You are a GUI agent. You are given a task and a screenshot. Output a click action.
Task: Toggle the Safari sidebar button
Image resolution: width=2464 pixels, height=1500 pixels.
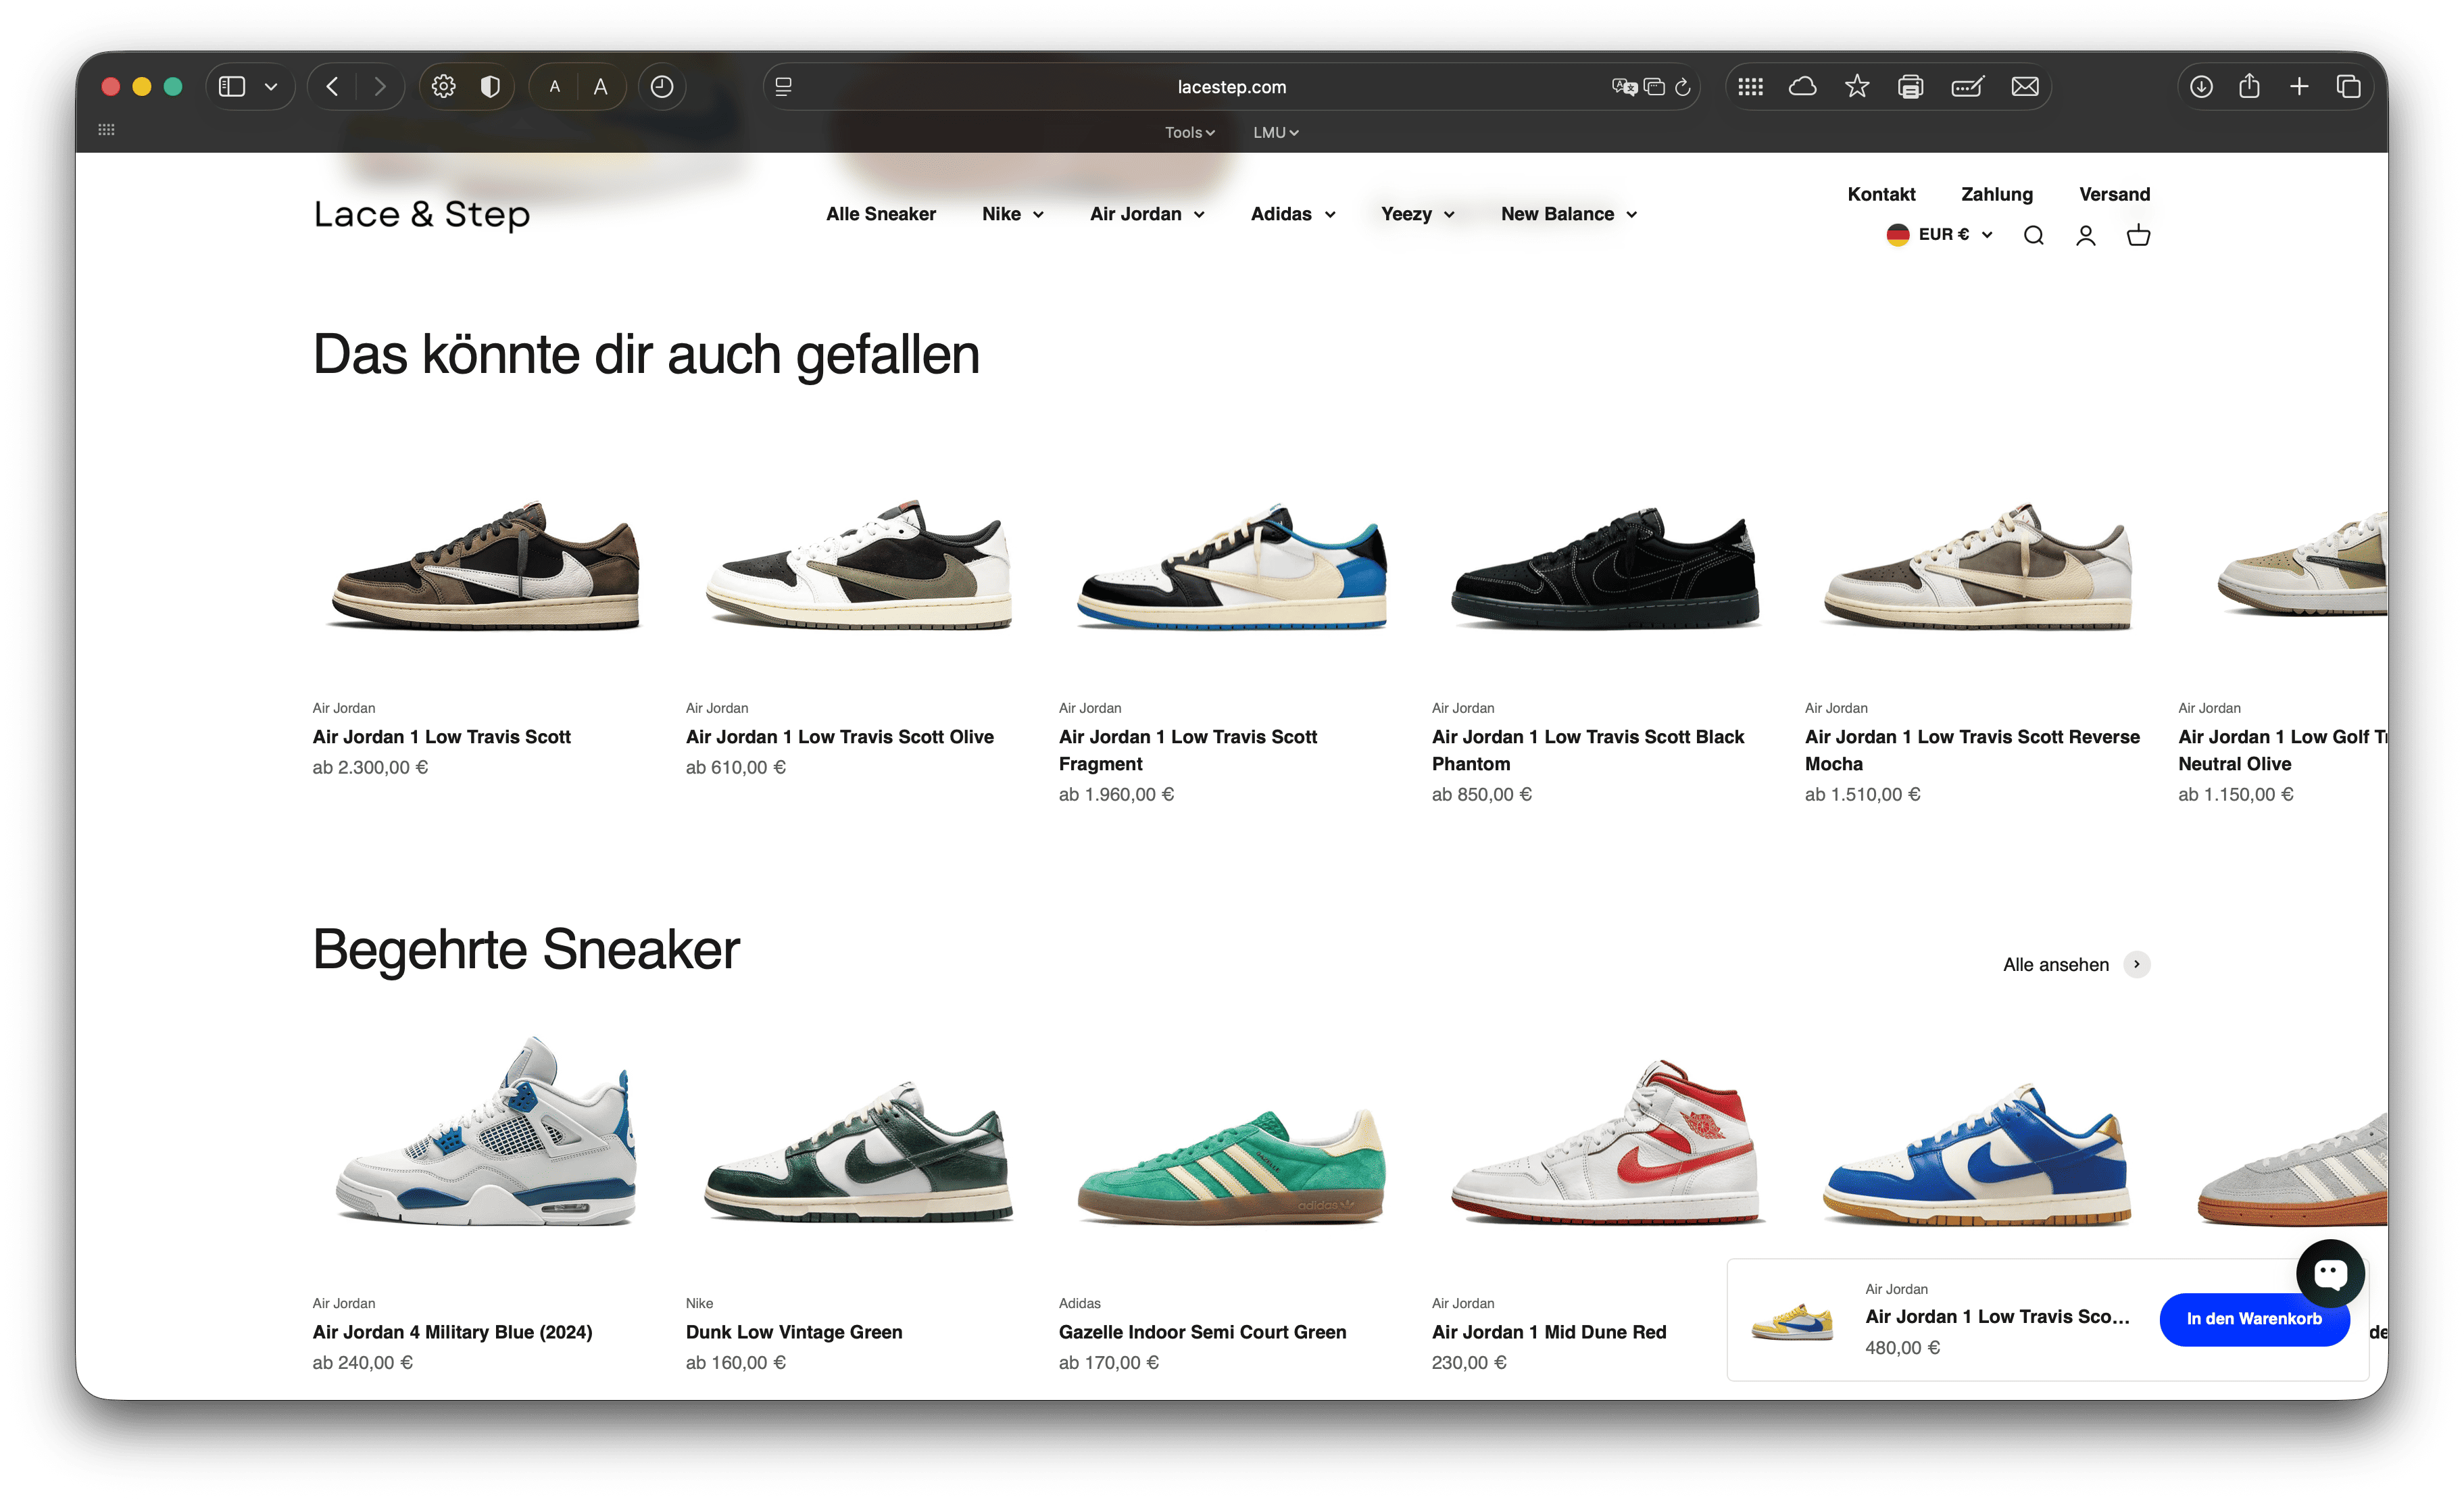pyautogui.click(x=232, y=87)
